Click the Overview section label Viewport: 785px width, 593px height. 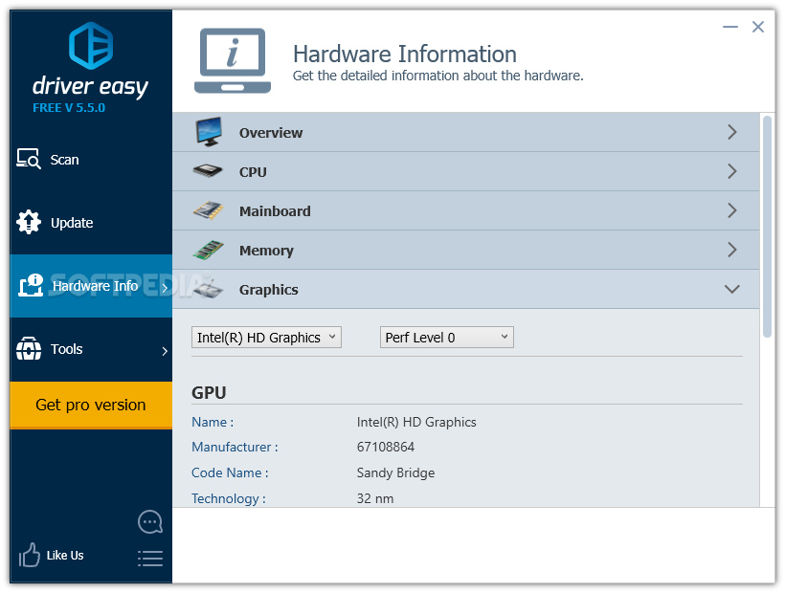click(271, 133)
